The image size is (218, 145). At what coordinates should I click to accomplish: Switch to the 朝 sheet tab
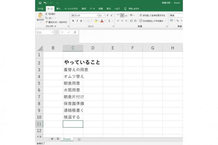pos(52,139)
